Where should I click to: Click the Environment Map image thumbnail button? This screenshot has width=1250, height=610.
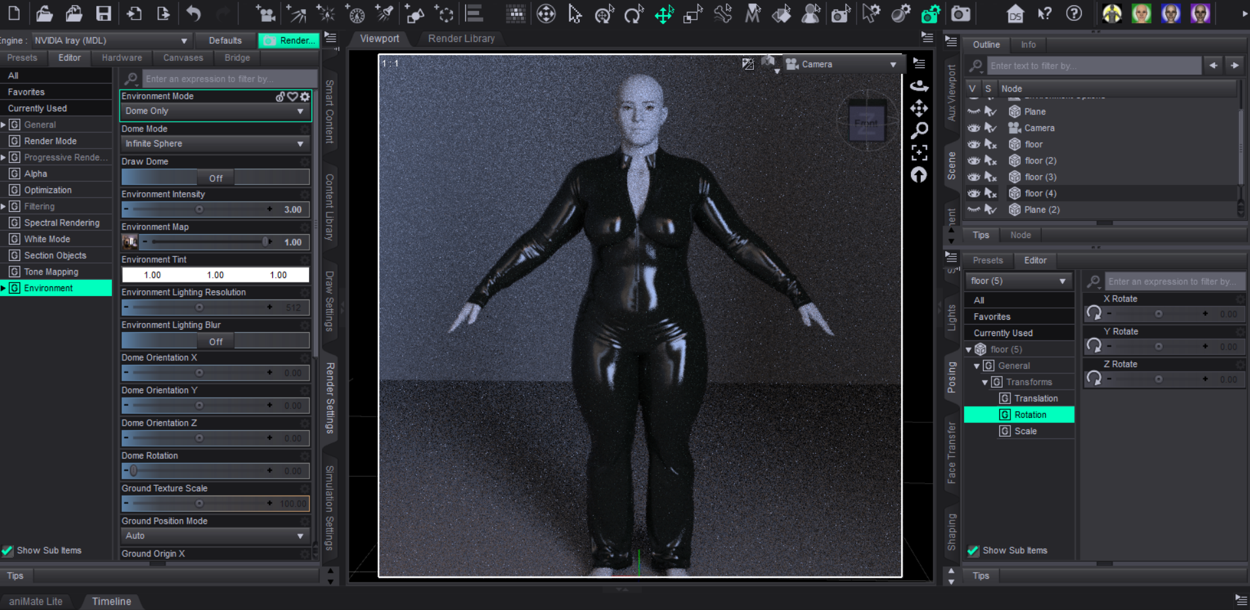pos(130,242)
